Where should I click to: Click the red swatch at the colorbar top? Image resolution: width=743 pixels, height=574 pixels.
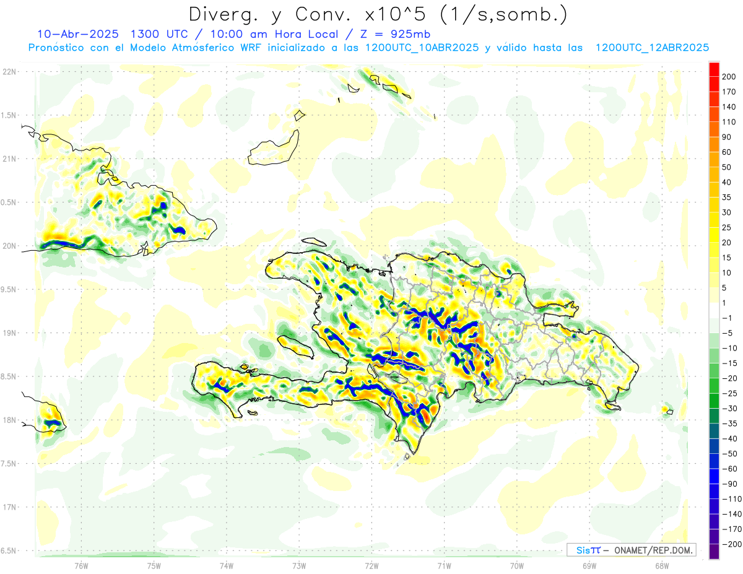714,69
